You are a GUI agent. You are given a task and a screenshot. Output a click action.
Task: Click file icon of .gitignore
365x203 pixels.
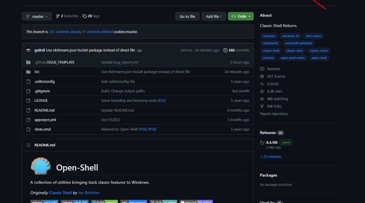(28, 91)
